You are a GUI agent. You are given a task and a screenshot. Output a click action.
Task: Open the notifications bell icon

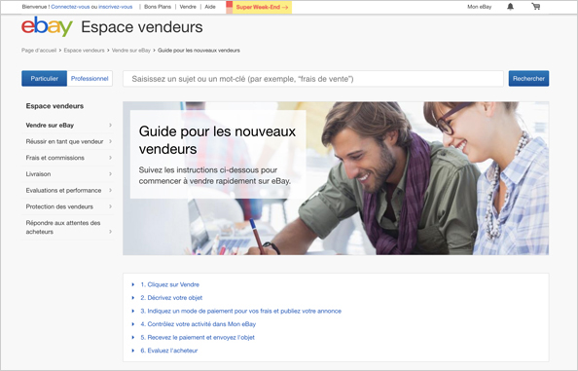coord(510,7)
